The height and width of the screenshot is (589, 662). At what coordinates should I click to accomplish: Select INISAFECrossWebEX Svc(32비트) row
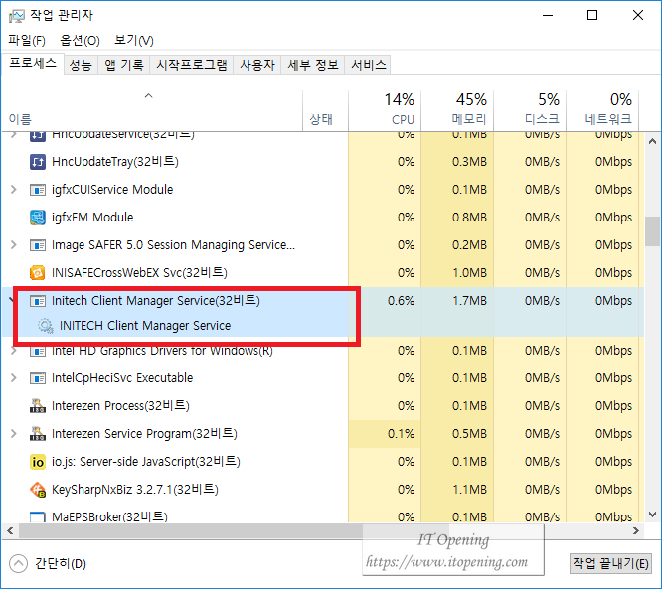point(323,273)
